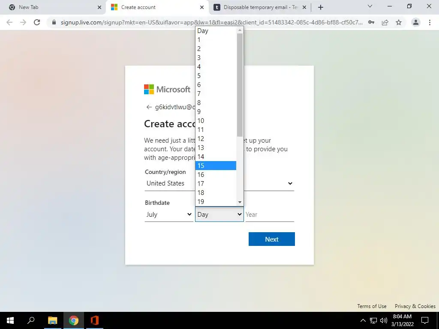Select day 10 from list
The image size is (439, 329).
point(216,120)
